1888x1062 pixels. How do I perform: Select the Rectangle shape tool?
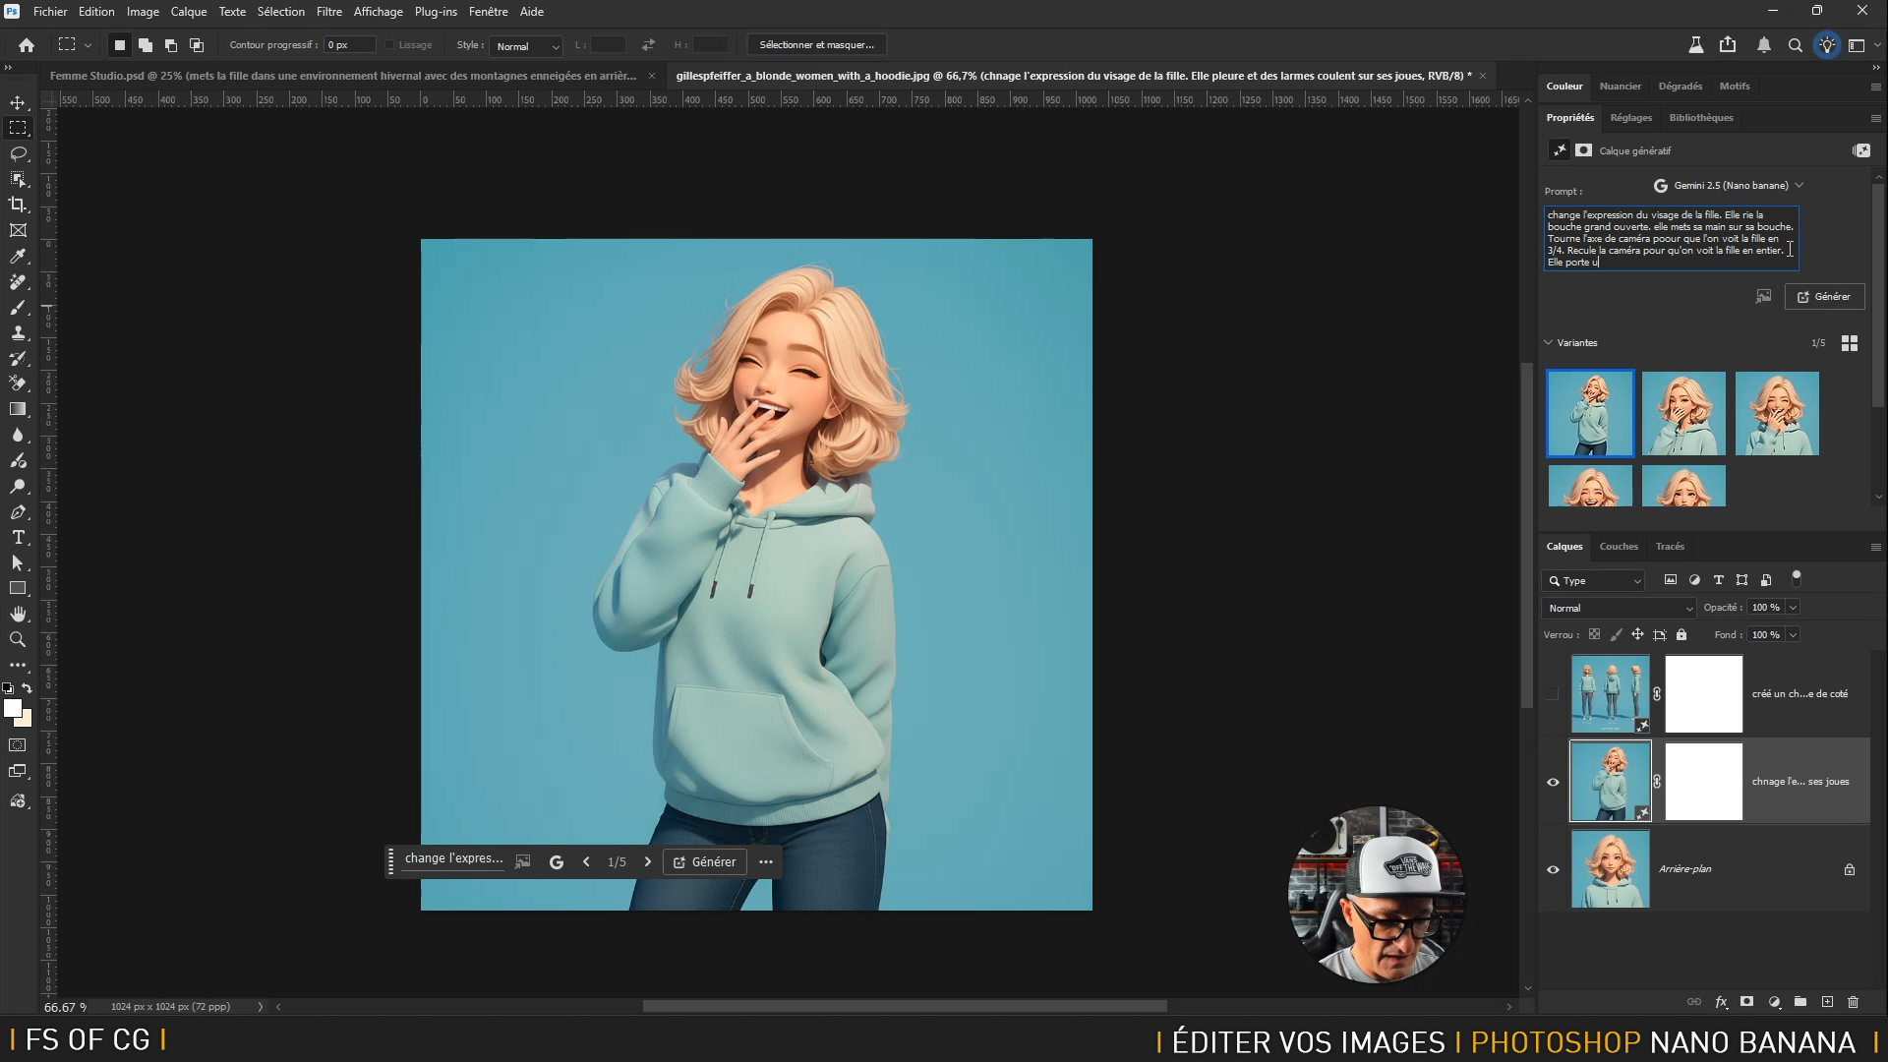coord(18,588)
